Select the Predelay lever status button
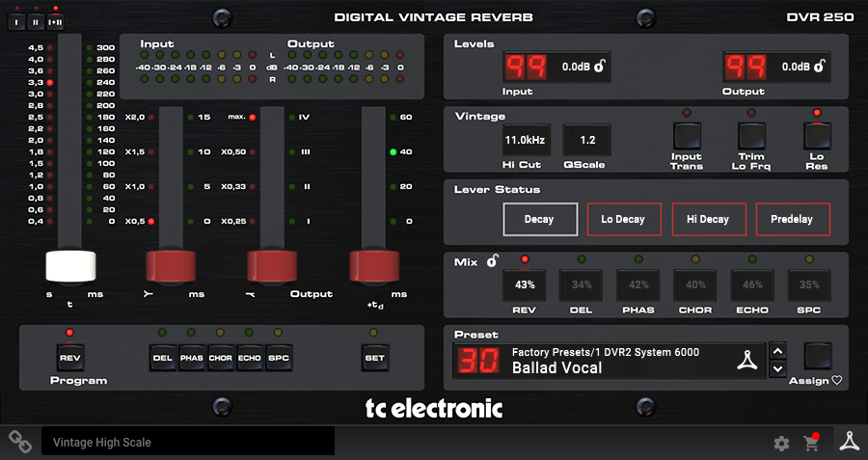Screen dimensions: 868x460 pos(793,219)
